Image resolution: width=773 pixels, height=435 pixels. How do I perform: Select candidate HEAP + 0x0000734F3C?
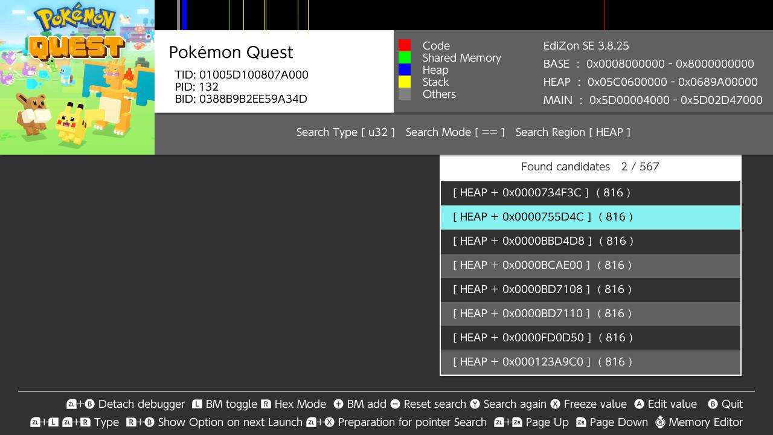coord(590,193)
